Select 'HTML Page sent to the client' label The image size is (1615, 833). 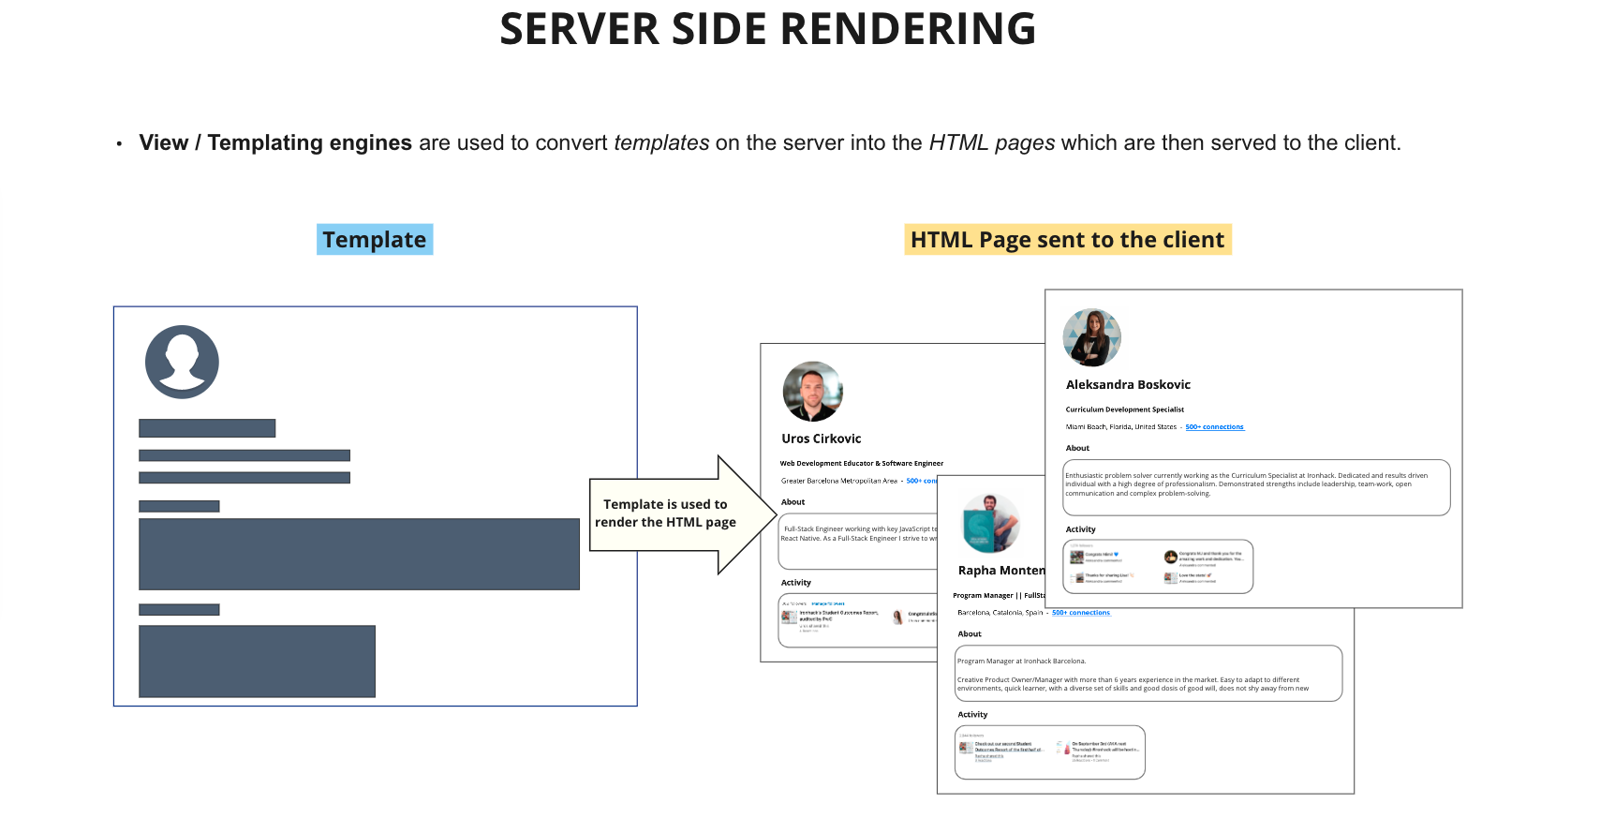coord(1068,240)
